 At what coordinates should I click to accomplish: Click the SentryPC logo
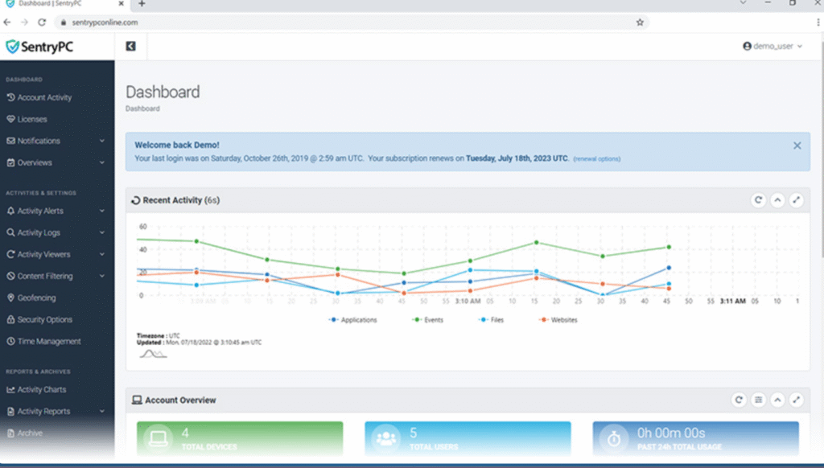tap(40, 47)
